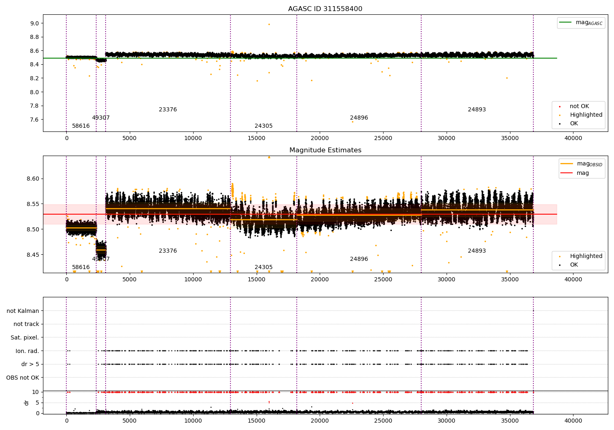
Task: Click the 'Ion. rad.' row label
Action: (27, 351)
